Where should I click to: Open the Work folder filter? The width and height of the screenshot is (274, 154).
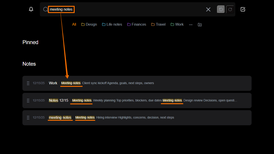[x=177, y=24]
